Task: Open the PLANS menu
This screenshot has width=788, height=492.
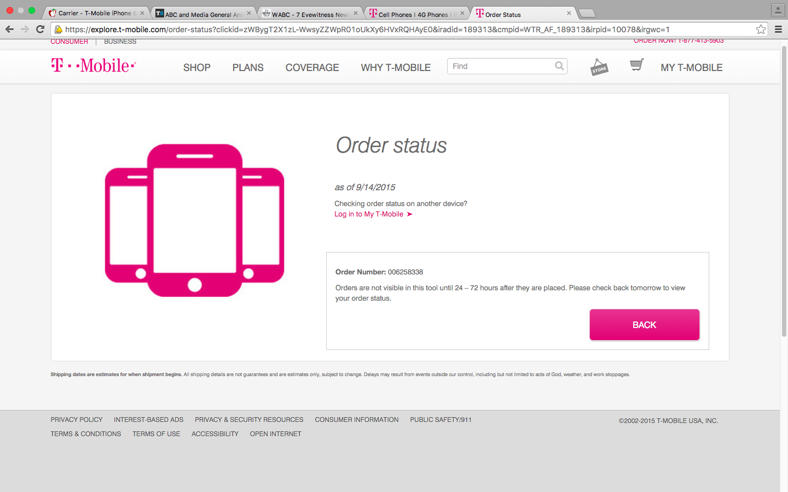Action: tap(248, 68)
